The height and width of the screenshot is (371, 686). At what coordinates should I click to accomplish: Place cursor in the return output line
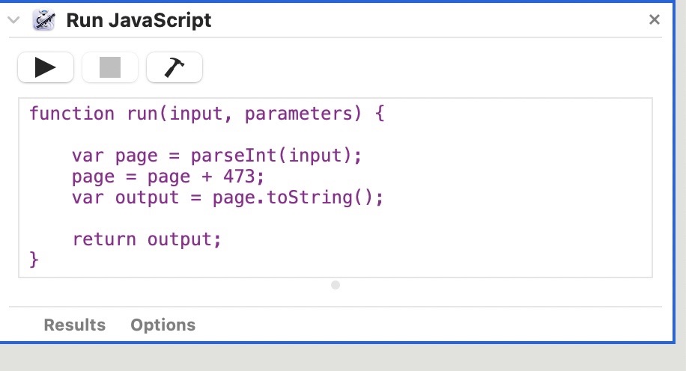point(147,239)
